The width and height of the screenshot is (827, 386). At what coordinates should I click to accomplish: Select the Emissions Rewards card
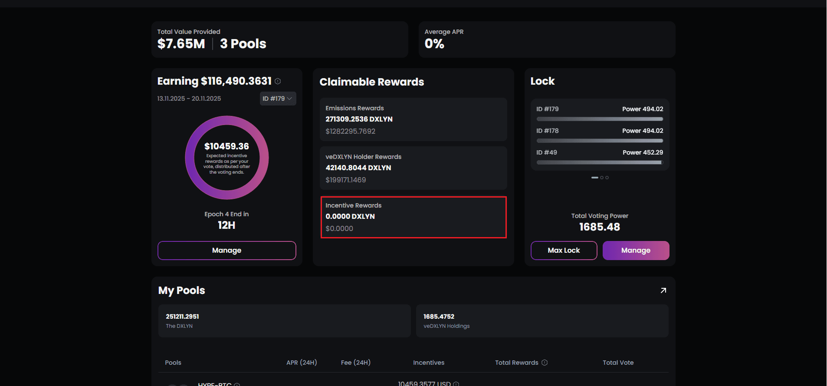click(x=413, y=119)
